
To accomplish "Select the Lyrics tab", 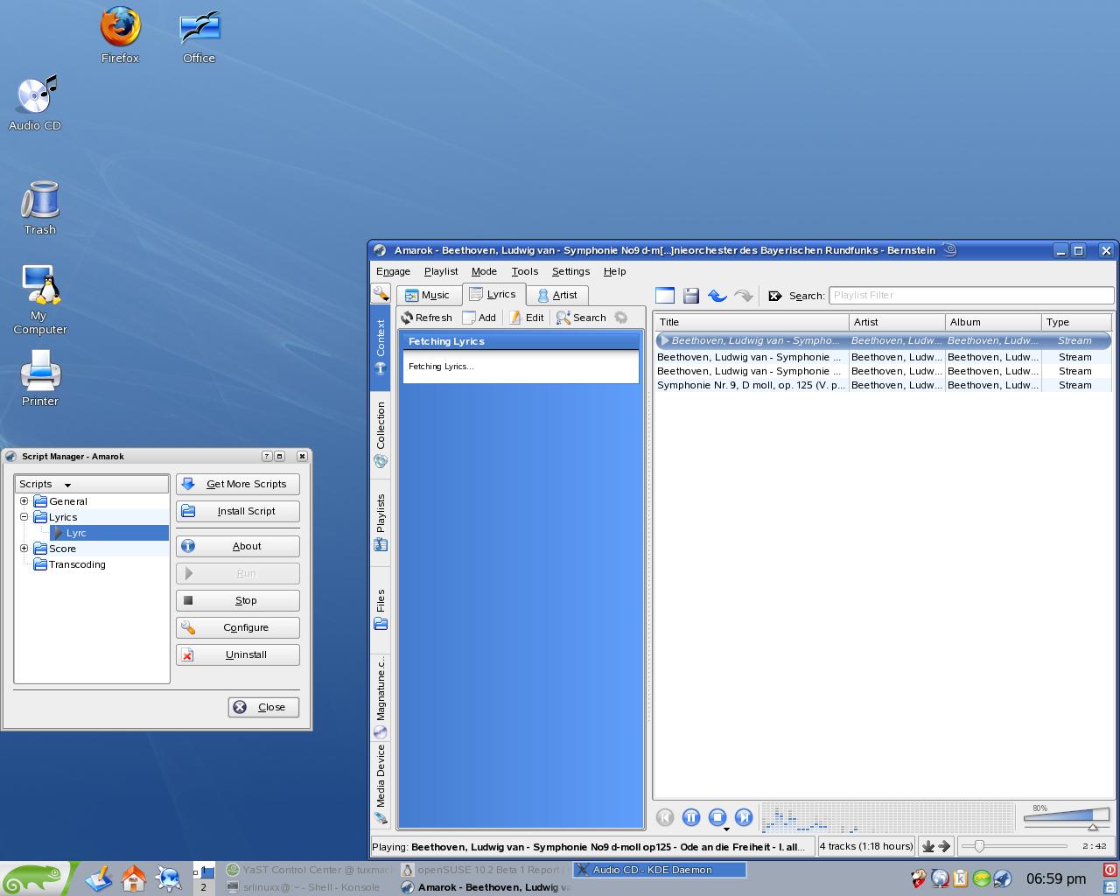I will [x=493, y=294].
